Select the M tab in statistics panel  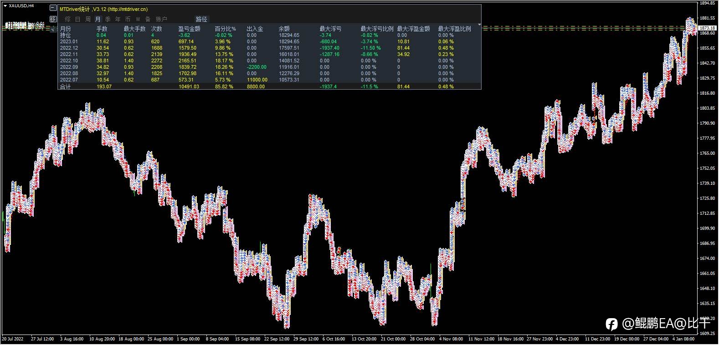(x=138, y=19)
